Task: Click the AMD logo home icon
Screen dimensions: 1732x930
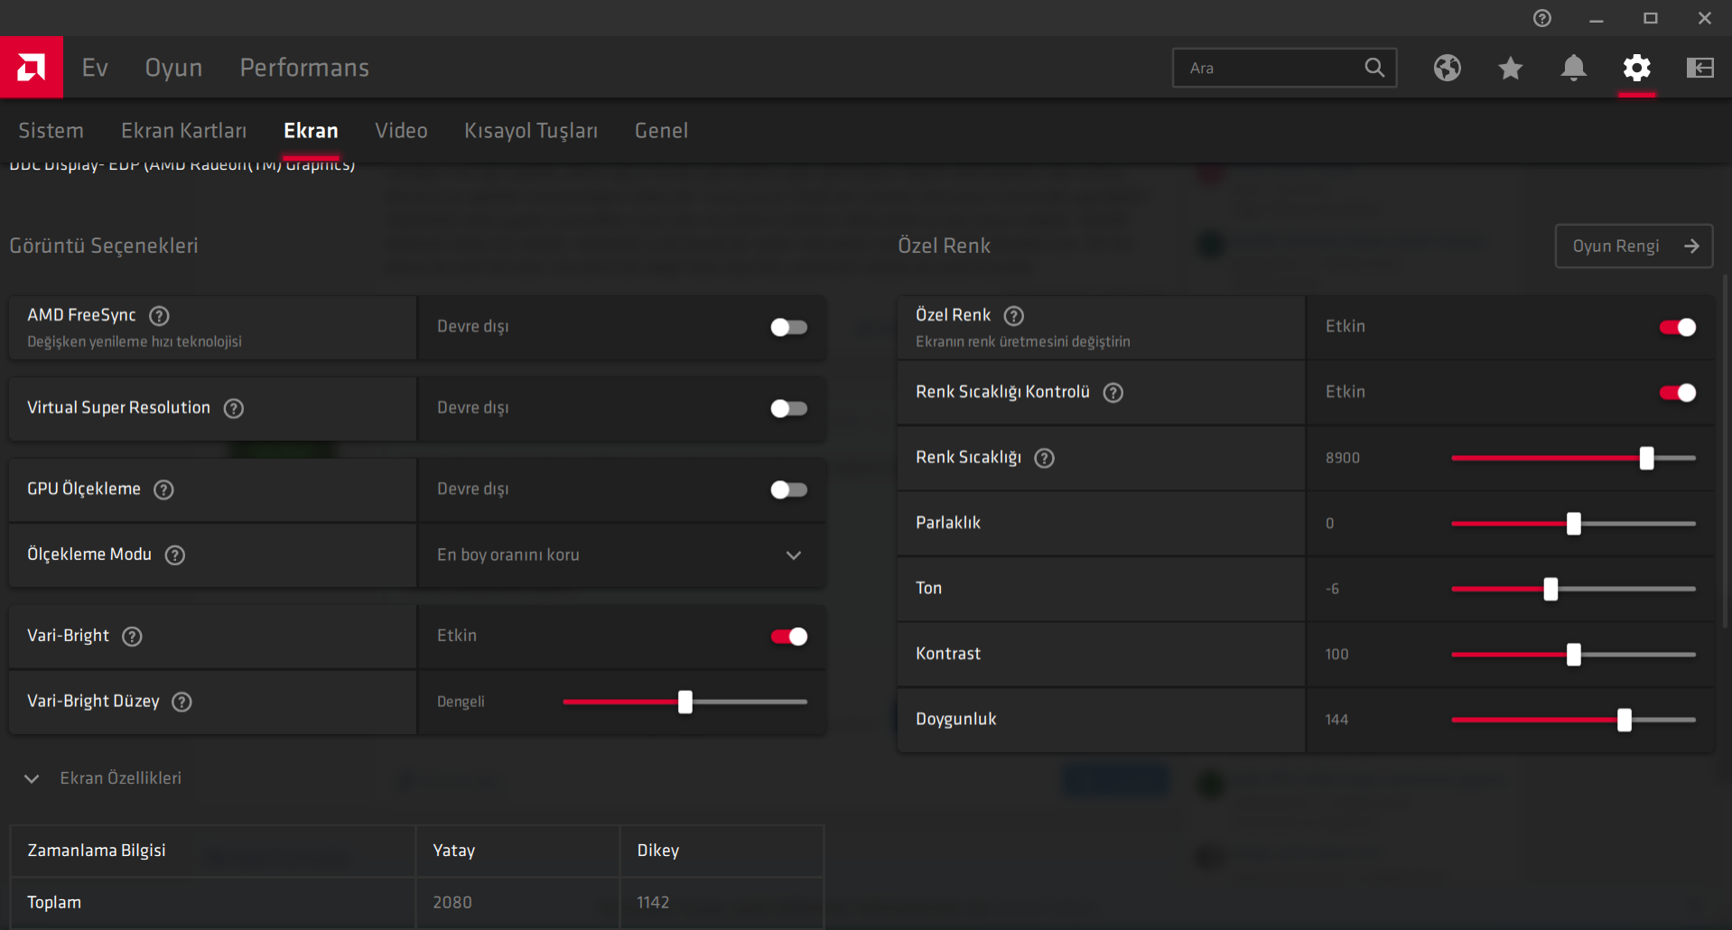Action: coord(32,67)
